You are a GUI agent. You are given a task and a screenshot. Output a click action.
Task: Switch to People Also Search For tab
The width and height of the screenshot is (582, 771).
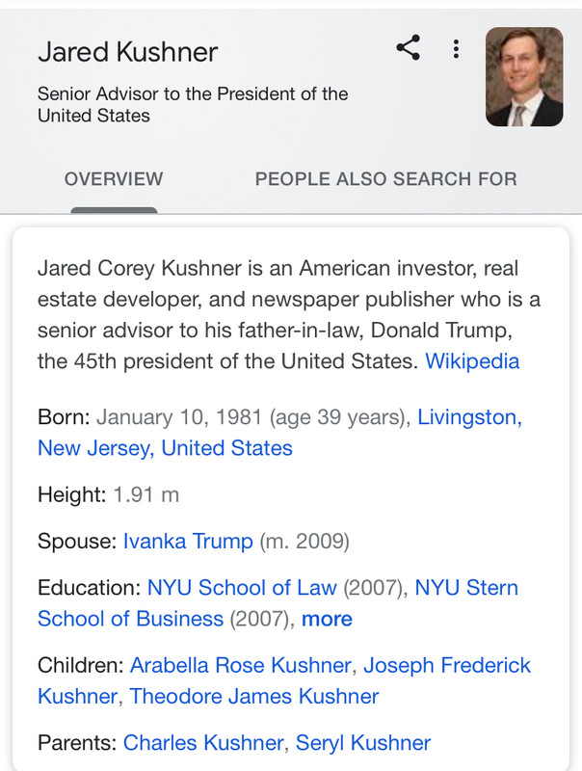pos(385,179)
